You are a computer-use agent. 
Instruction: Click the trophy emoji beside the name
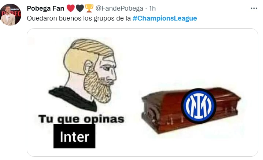click(x=89, y=8)
